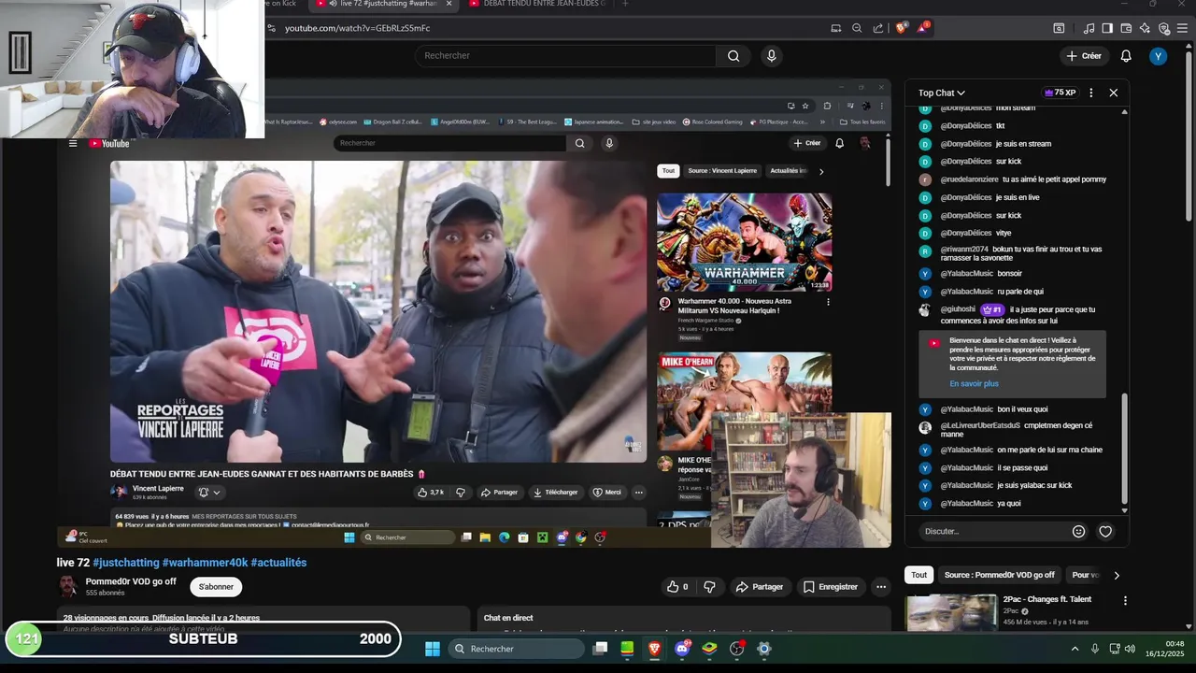Send a heart reaction in live chat
The width and height of the screenshot is (1196, 673).
tap(1105, 531)
